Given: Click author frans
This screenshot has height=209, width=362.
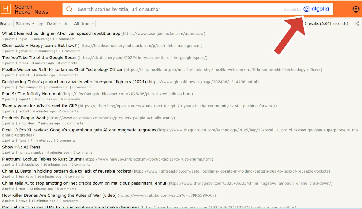Looking at the screenshot, I should point(22,140).
